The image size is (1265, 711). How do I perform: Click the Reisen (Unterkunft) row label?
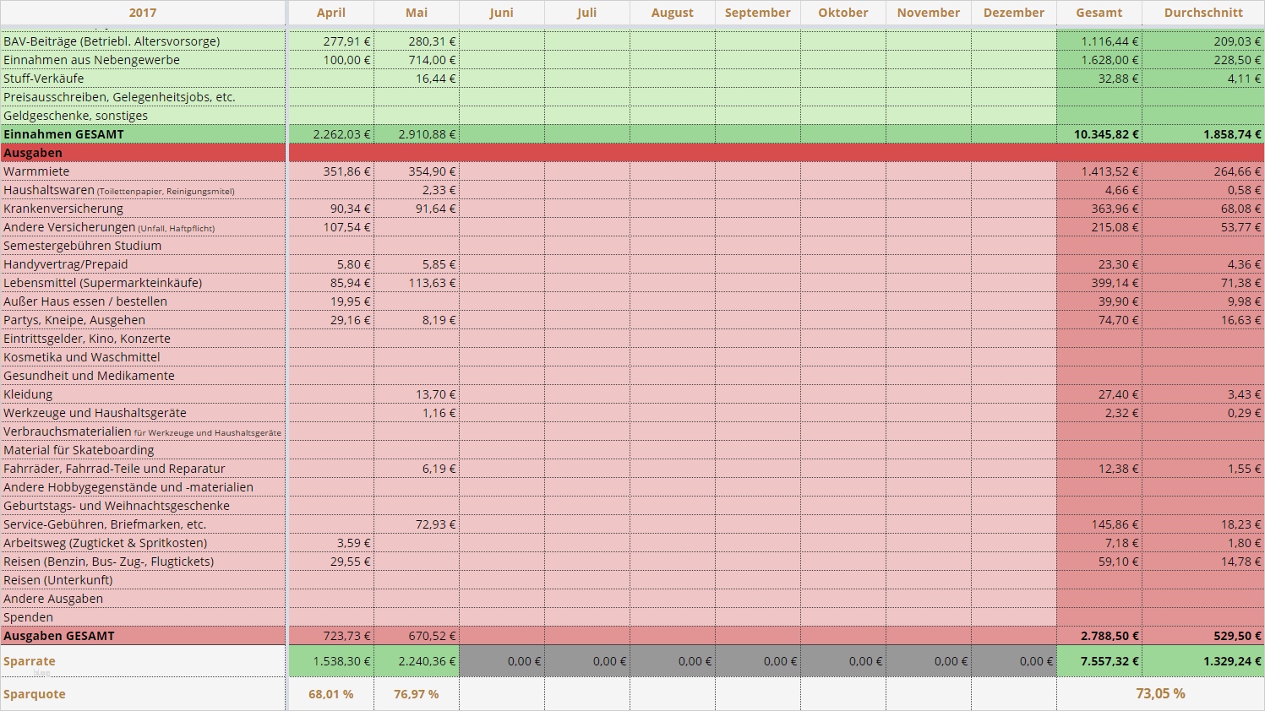point(57,580)
